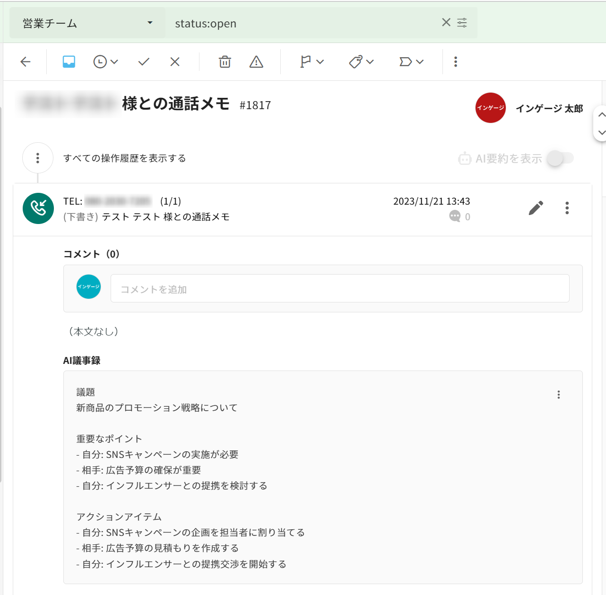Viewport: 606px width, 595px height.
Task: Click the incoming call phone icon
Action: (38, 208)
